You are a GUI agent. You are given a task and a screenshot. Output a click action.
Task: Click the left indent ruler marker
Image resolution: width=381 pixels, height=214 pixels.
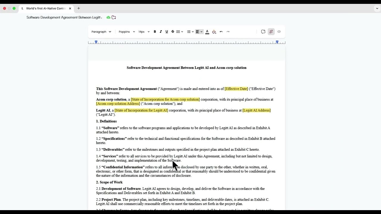pos(96,42)
